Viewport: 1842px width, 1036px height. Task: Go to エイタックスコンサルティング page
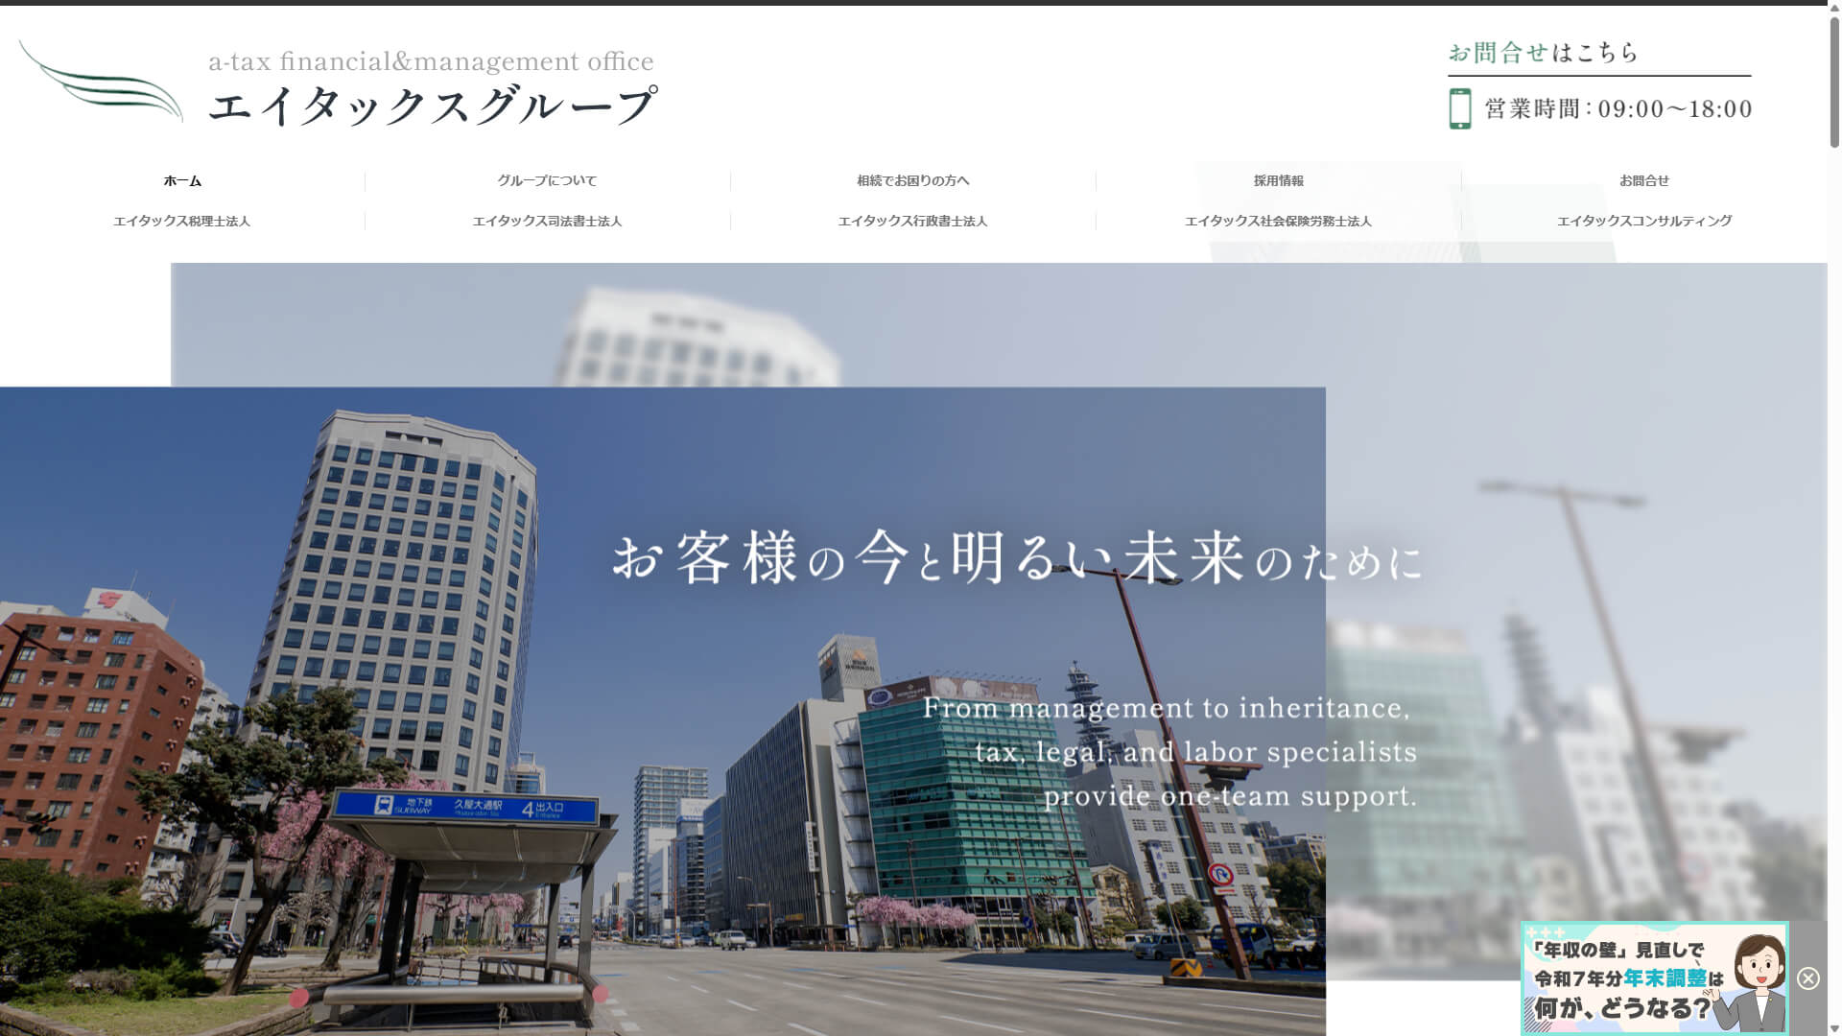pyautogui.click(x=1643, y=221)
